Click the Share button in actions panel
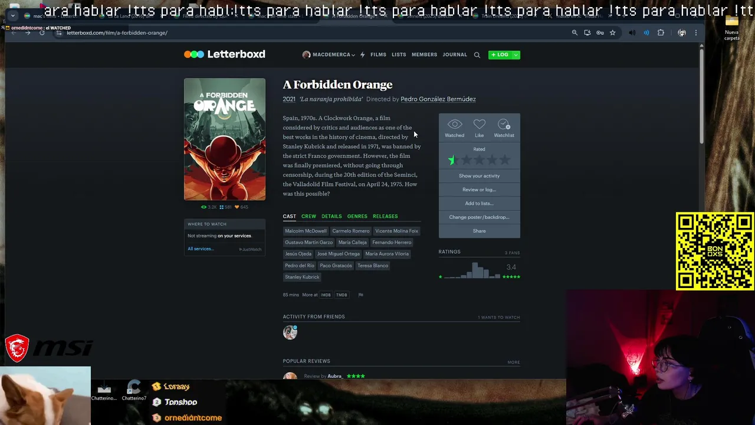Screen dimensions: 755x425 479,231
